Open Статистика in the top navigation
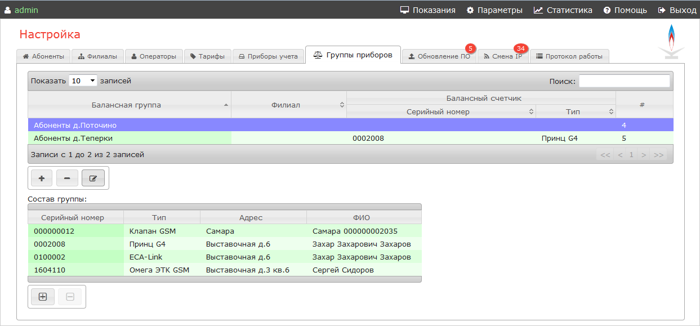 563,10
